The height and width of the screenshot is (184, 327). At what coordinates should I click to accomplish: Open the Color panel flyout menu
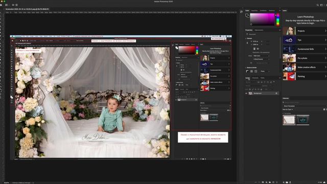[x=280, y=11]
